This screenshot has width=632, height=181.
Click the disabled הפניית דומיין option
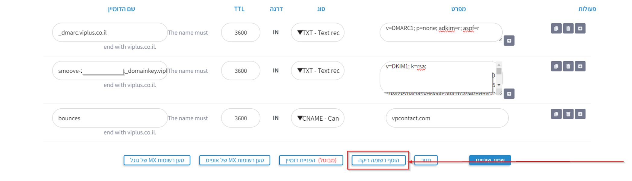click(x=311, y=160)
